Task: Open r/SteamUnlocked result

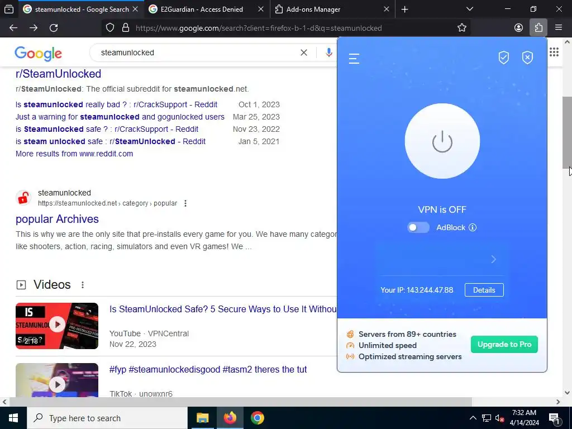Action: click(58, 74)
